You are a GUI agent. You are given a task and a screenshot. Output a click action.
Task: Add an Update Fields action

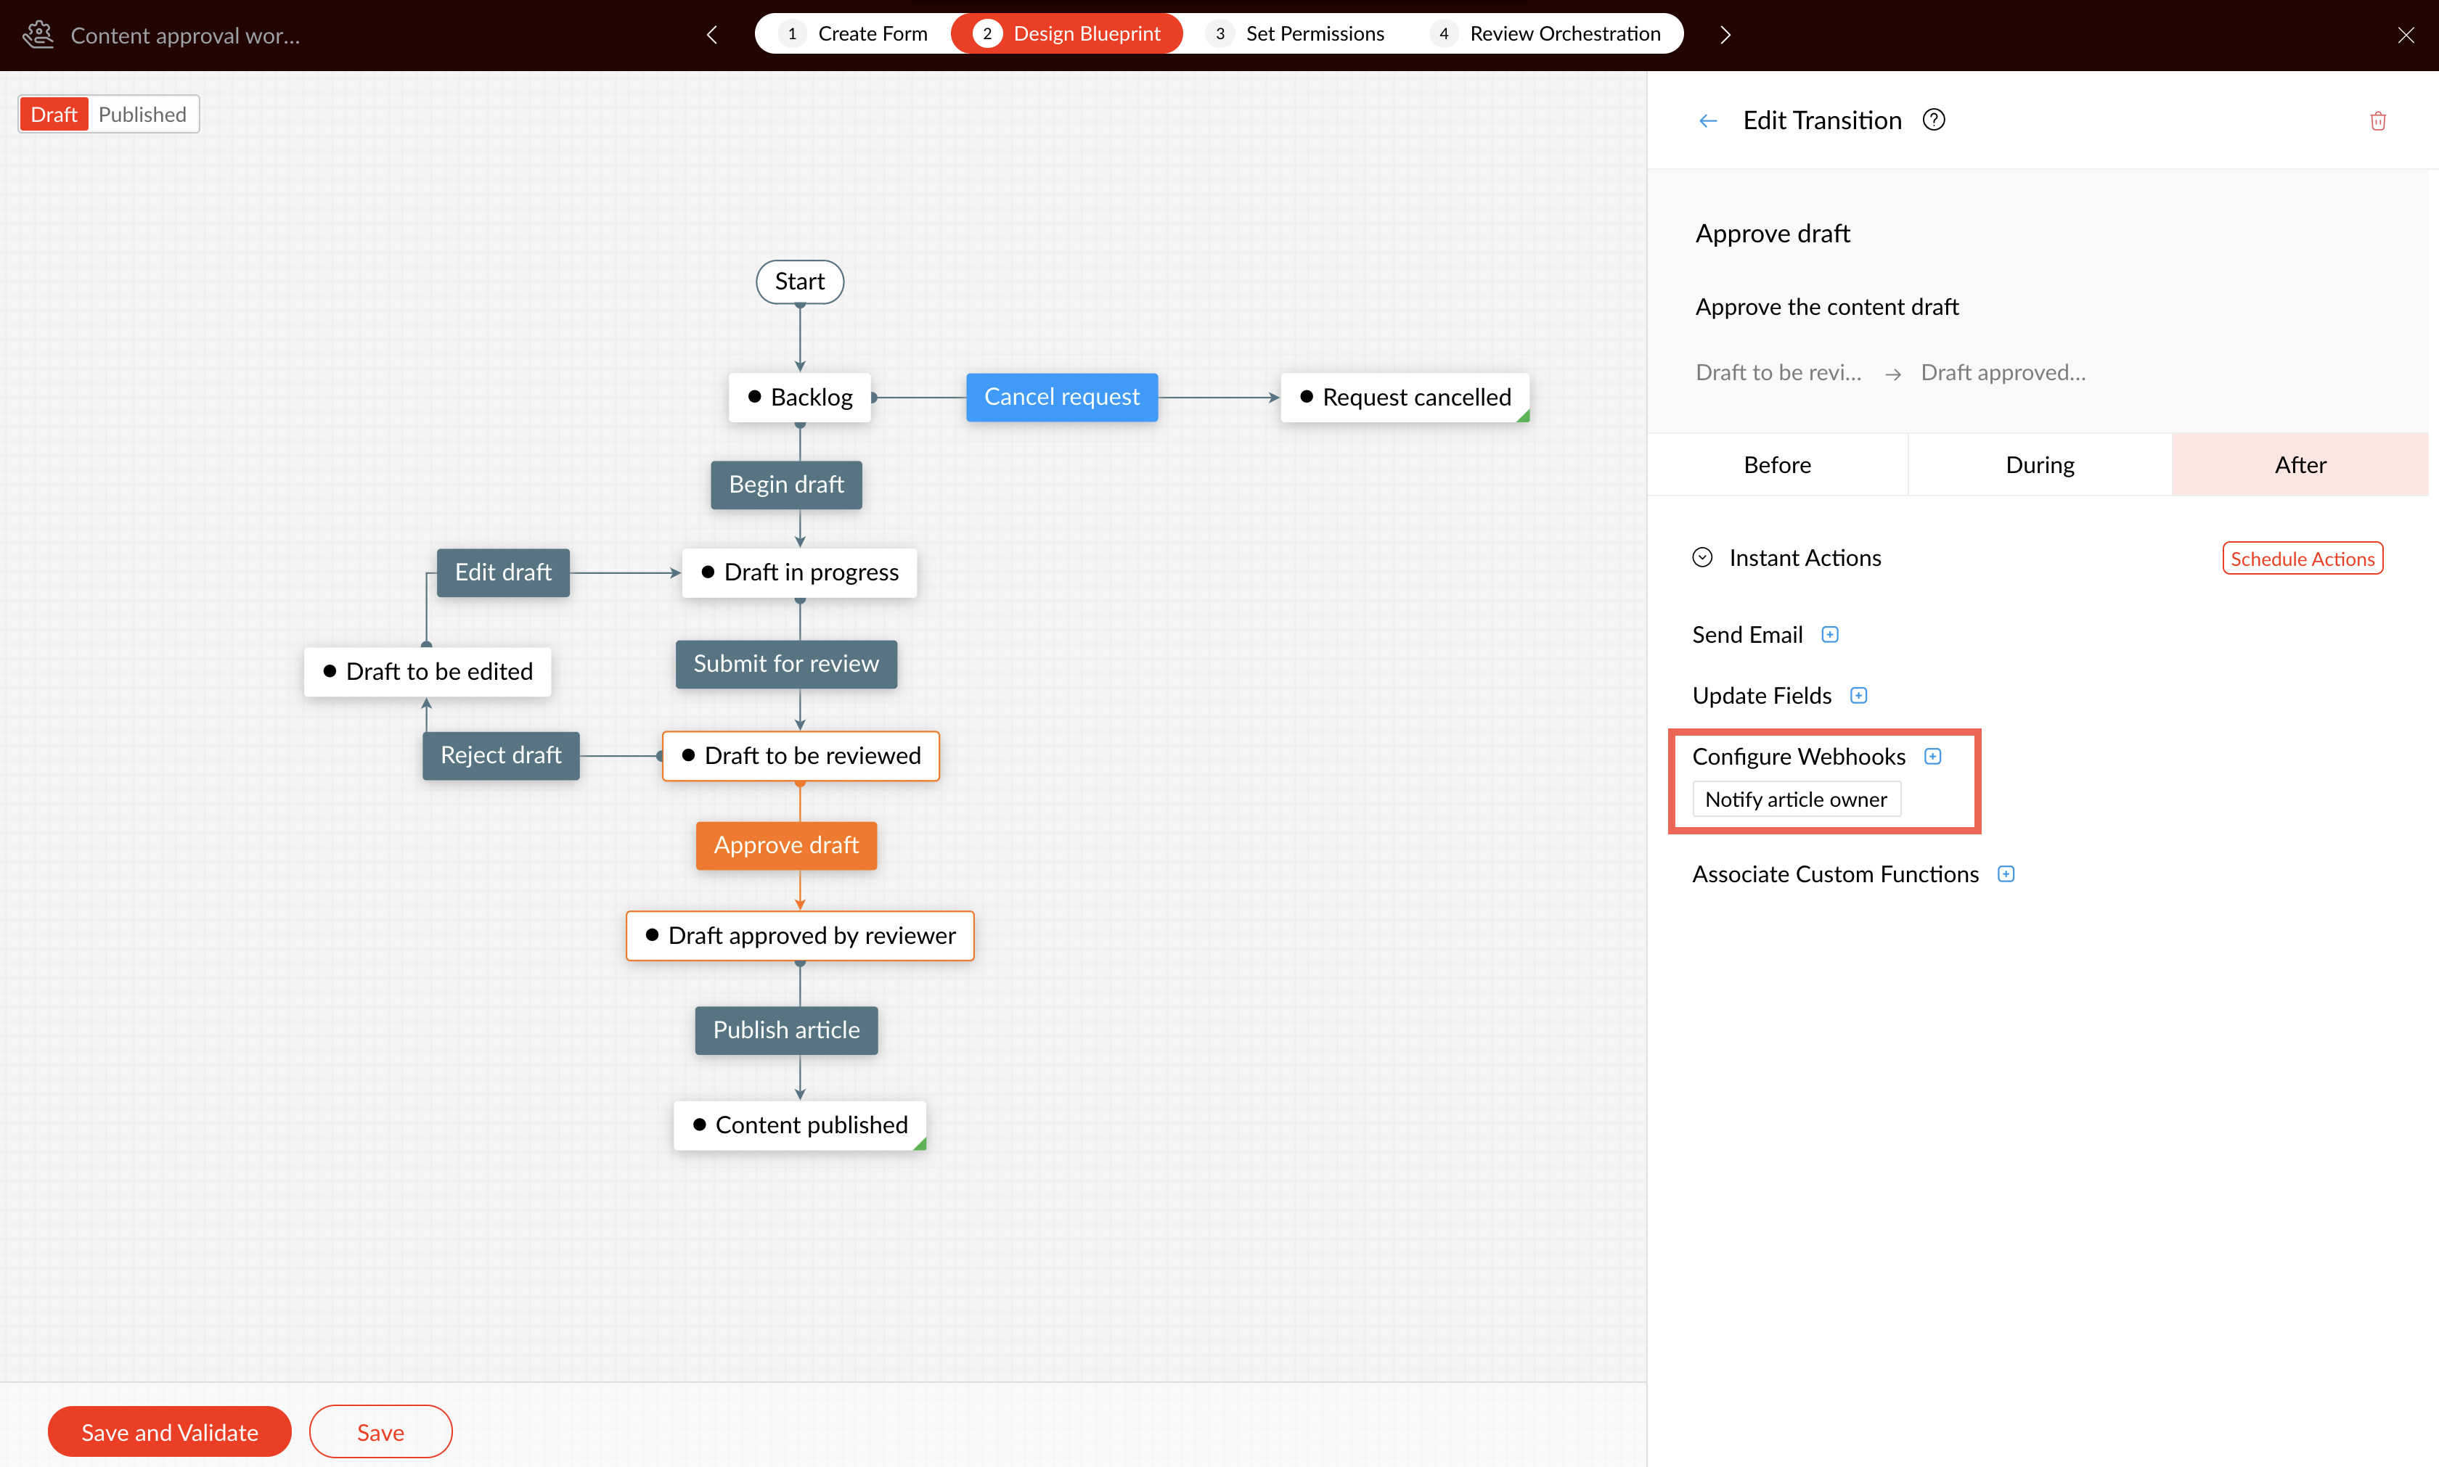[x=1858, y=696]
